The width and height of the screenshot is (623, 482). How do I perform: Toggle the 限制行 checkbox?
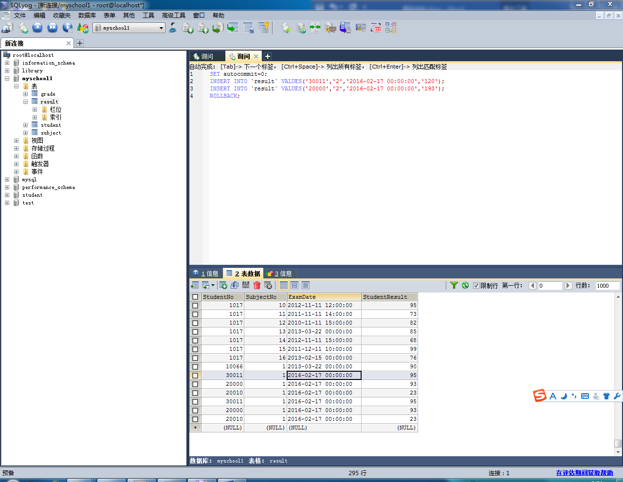pos(476,286)
